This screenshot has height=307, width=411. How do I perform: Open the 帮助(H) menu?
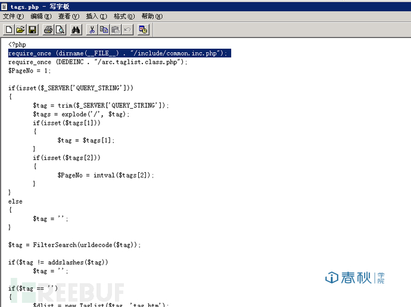(x=152, y=17)
